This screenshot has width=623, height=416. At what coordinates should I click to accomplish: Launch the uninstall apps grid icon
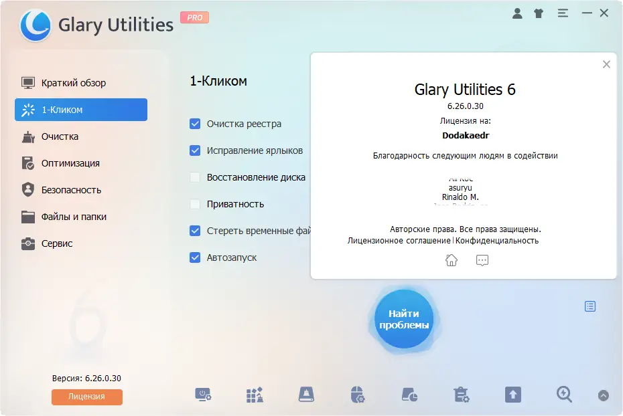point(255,395)
